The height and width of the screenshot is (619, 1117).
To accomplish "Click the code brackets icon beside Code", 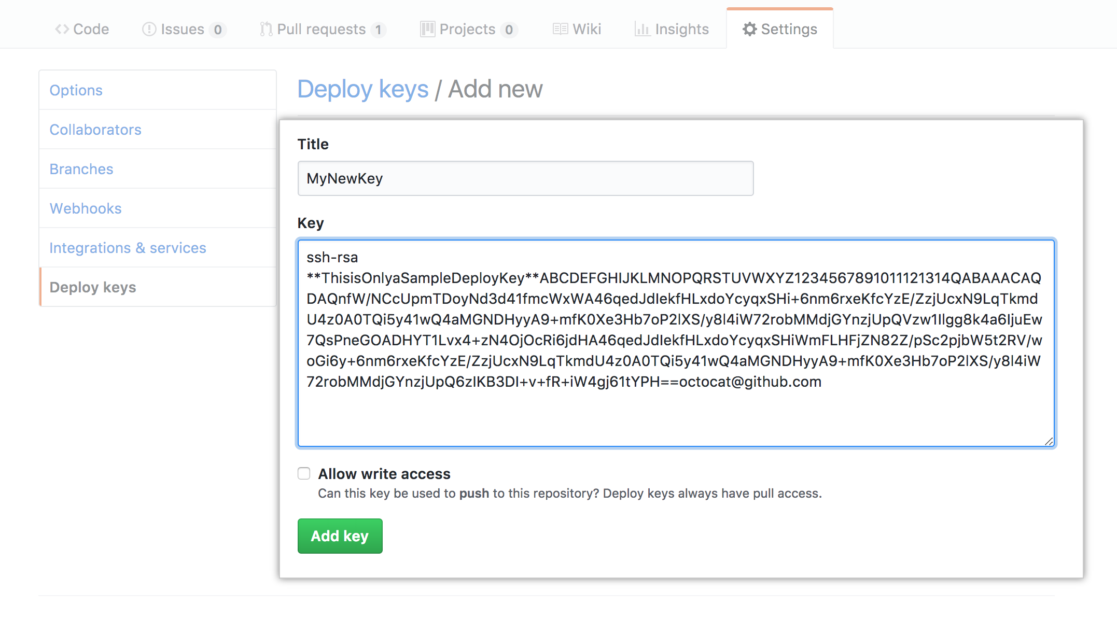I will (62, 30).
